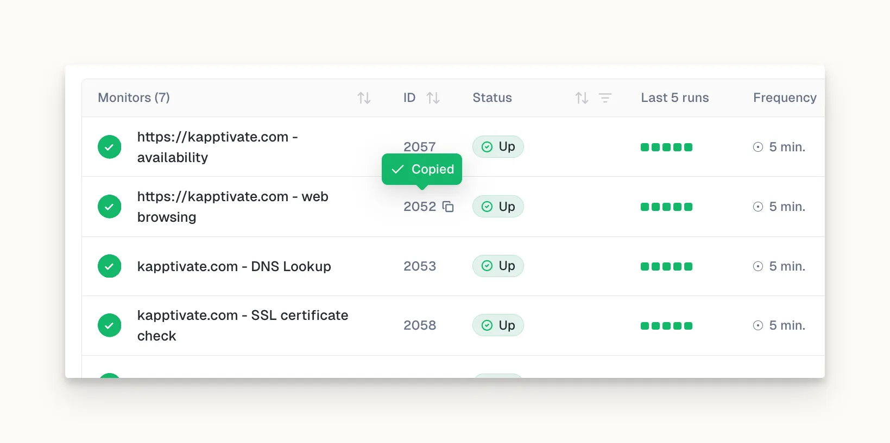
Task: Click the green check icon for web browsing monitor
Action: (109, 207)
